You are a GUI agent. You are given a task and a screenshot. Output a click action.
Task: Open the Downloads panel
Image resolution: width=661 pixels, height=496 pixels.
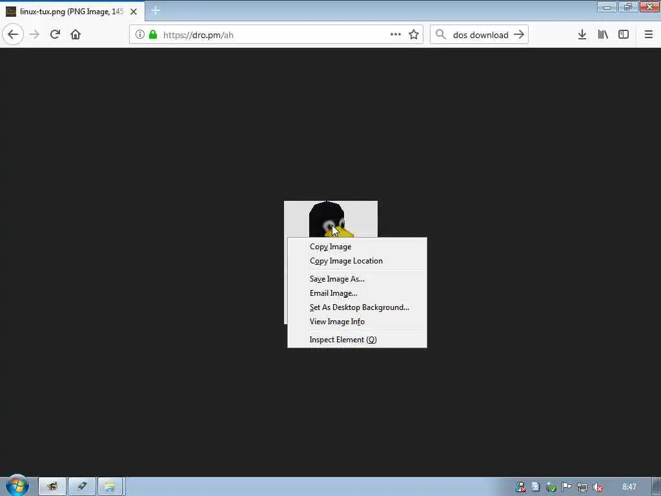pos(582,35)
